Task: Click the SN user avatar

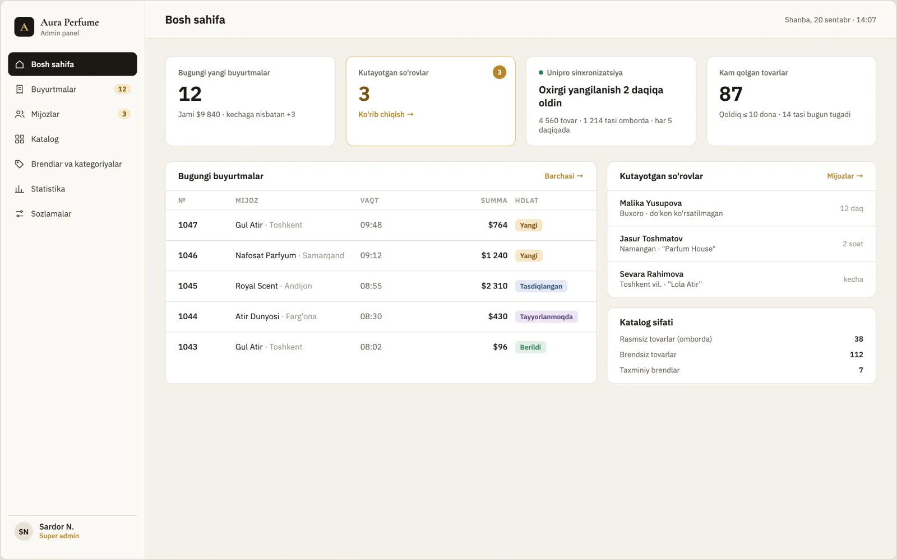Action: 24,532
